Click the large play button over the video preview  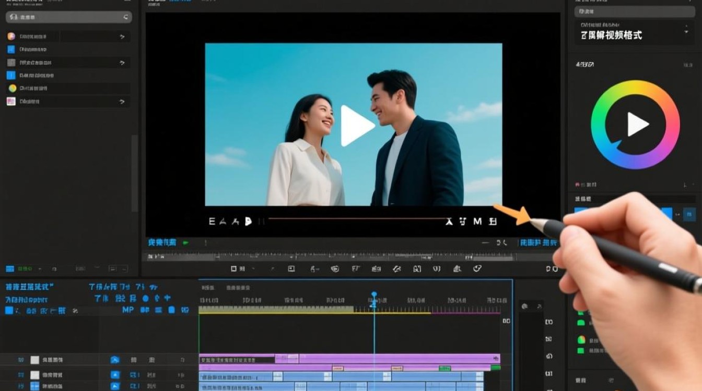[357, 126]
